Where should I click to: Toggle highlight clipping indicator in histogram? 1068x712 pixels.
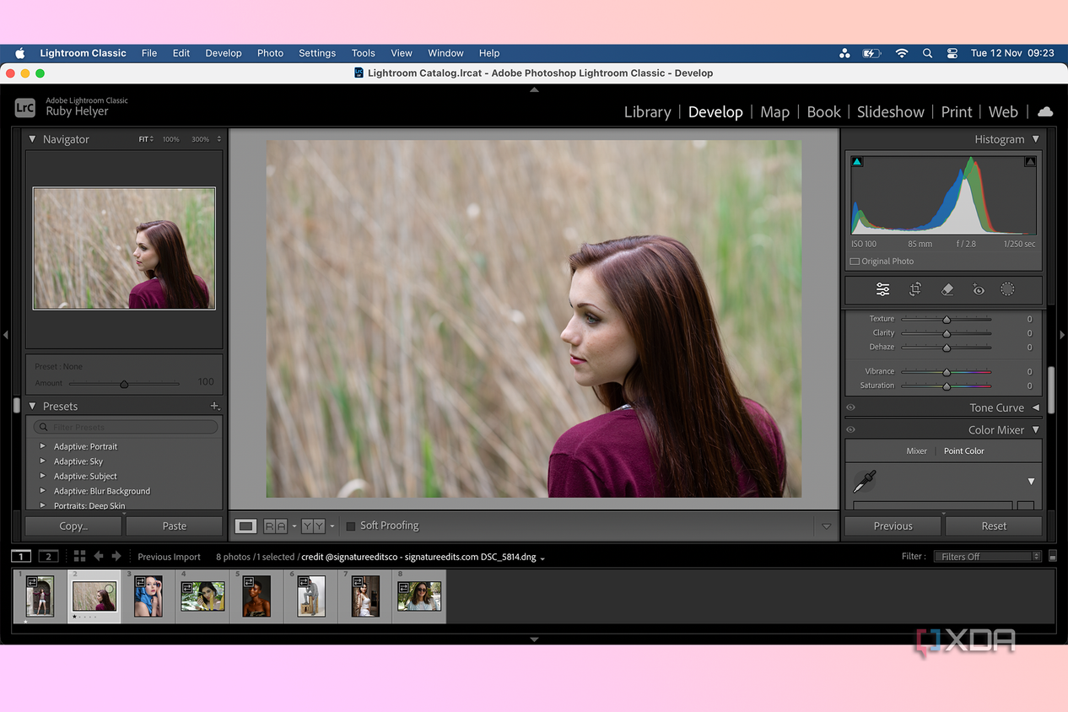pyautogui.click(x=1030, y=161)
